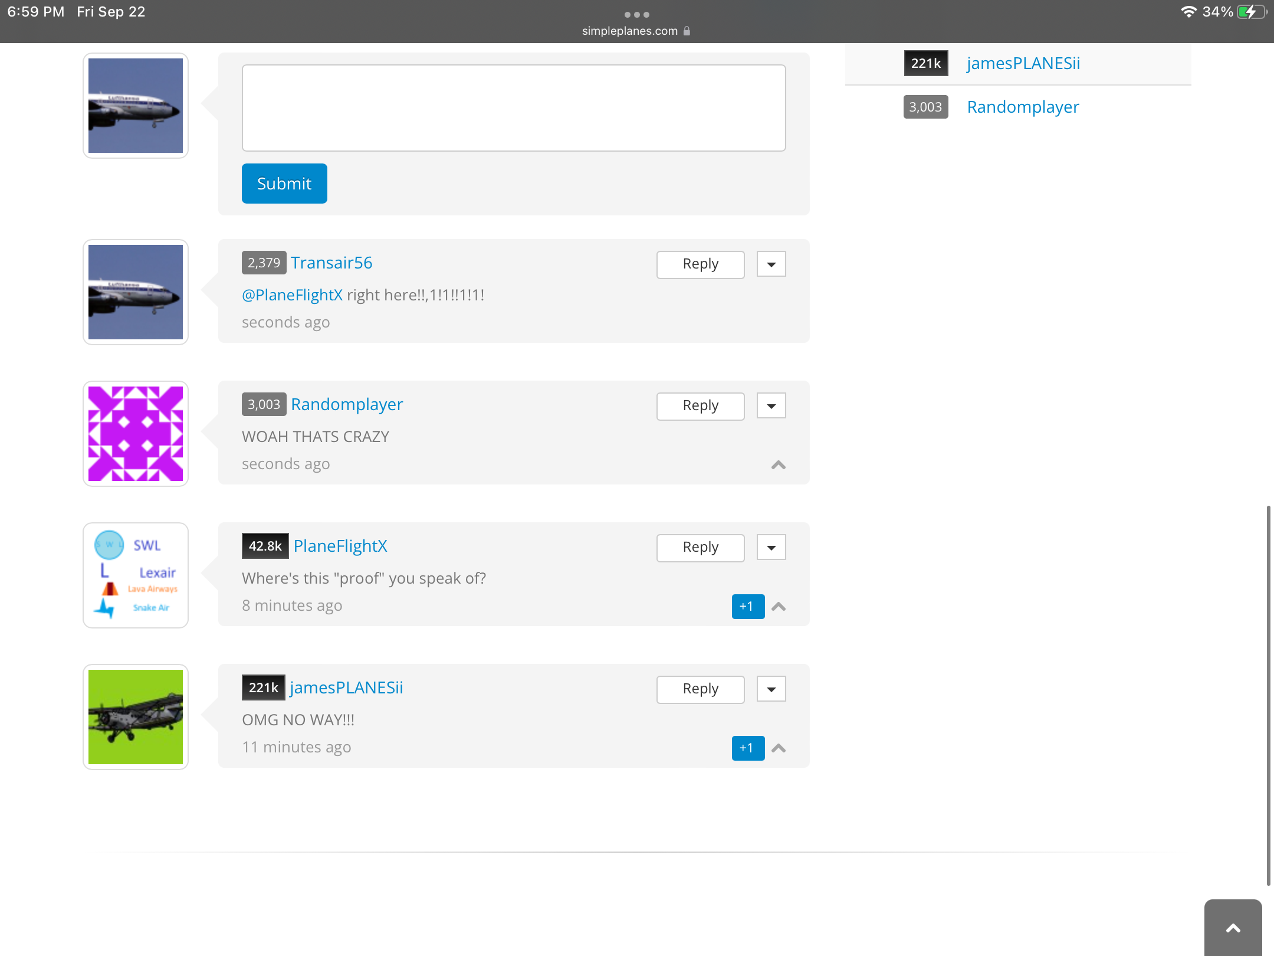This screenshot has width=1274, height=956.
Task: Upvote Randomplayer's WOAH THATS CRAZY comment
Action: coord(779,465)
